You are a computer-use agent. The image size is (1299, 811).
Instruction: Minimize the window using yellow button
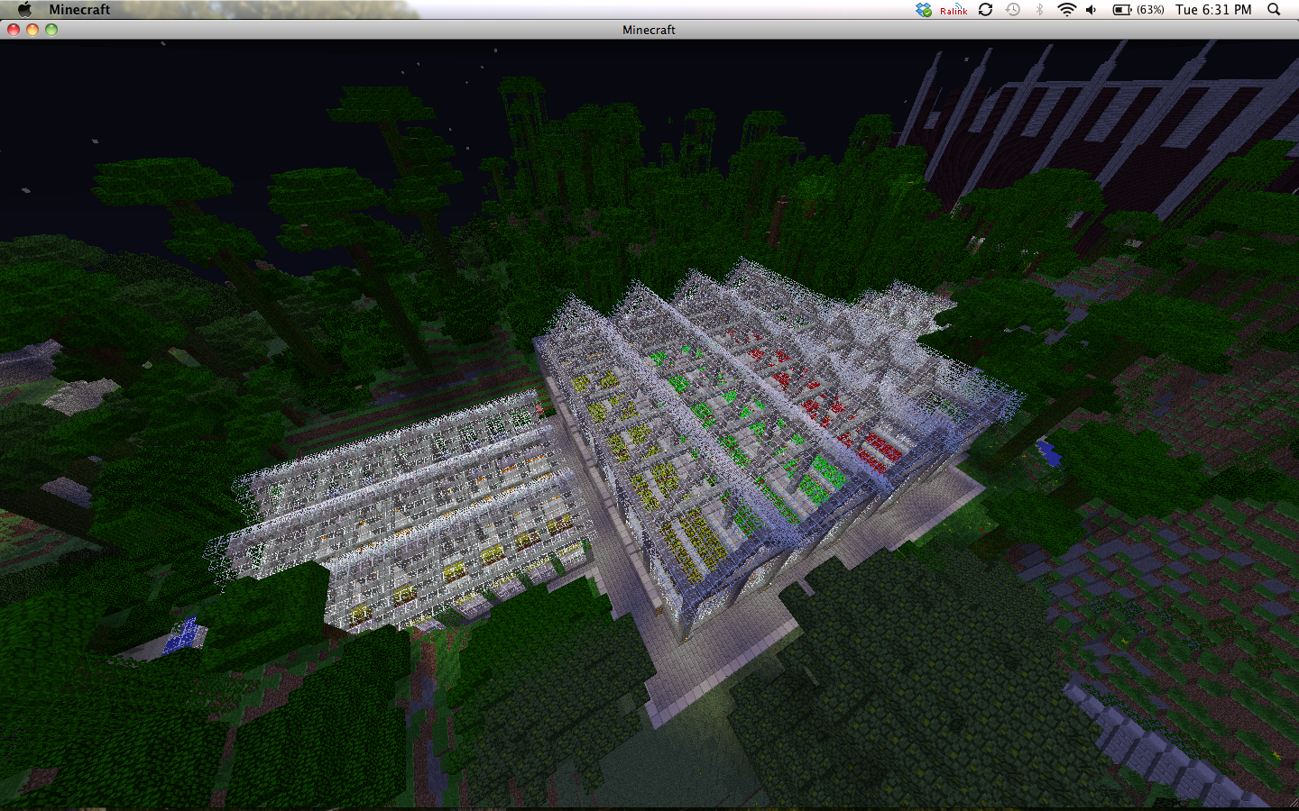tap(32, 30)
